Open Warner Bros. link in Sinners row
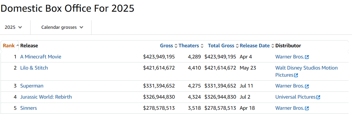This screenshot has width=352, height=114. (x=290, y=108)
